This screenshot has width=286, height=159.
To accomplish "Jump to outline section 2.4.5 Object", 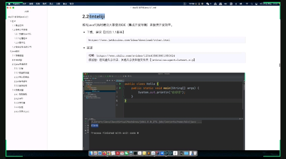I will (22, 112).
